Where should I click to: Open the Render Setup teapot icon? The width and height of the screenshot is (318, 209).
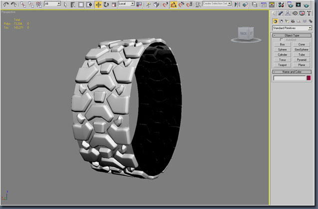[x=290, y=4]
